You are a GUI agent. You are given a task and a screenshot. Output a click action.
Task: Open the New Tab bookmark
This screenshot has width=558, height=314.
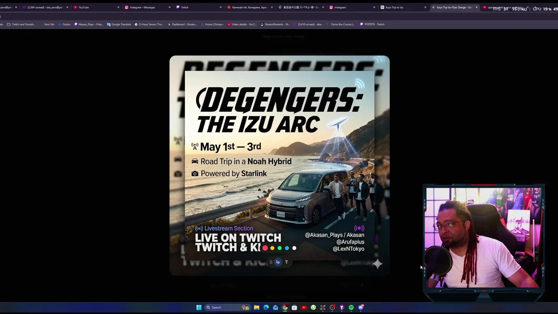pyautogui.click(x=49, y=24)
